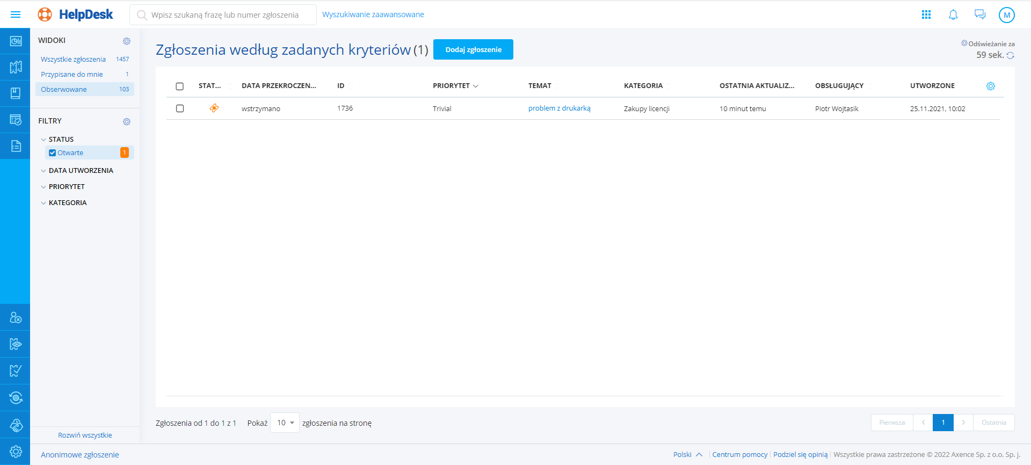Open table column settings gear

click(x=990, y=86)
